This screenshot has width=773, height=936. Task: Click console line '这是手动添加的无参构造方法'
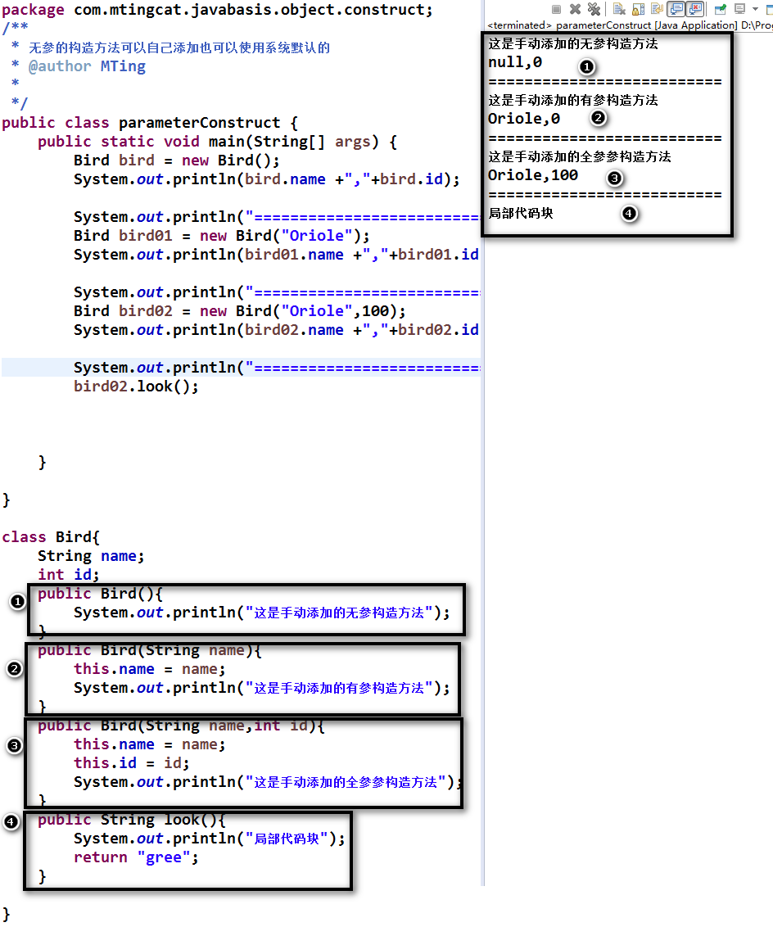tap(573, 43)
